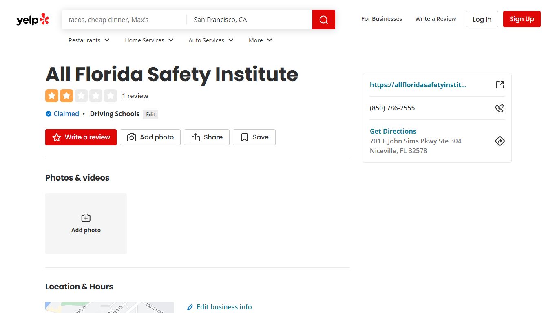Save this business with Save button
The height and width of the screenshot is (313, 557).
pos(254,137)
